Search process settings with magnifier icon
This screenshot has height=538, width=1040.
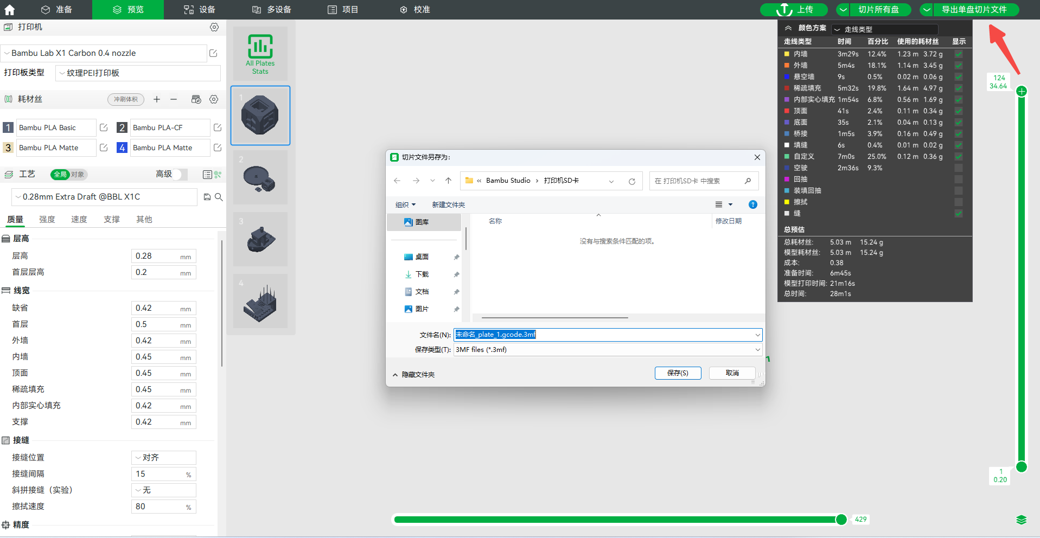pyautogui.click(x=219, y=197)
